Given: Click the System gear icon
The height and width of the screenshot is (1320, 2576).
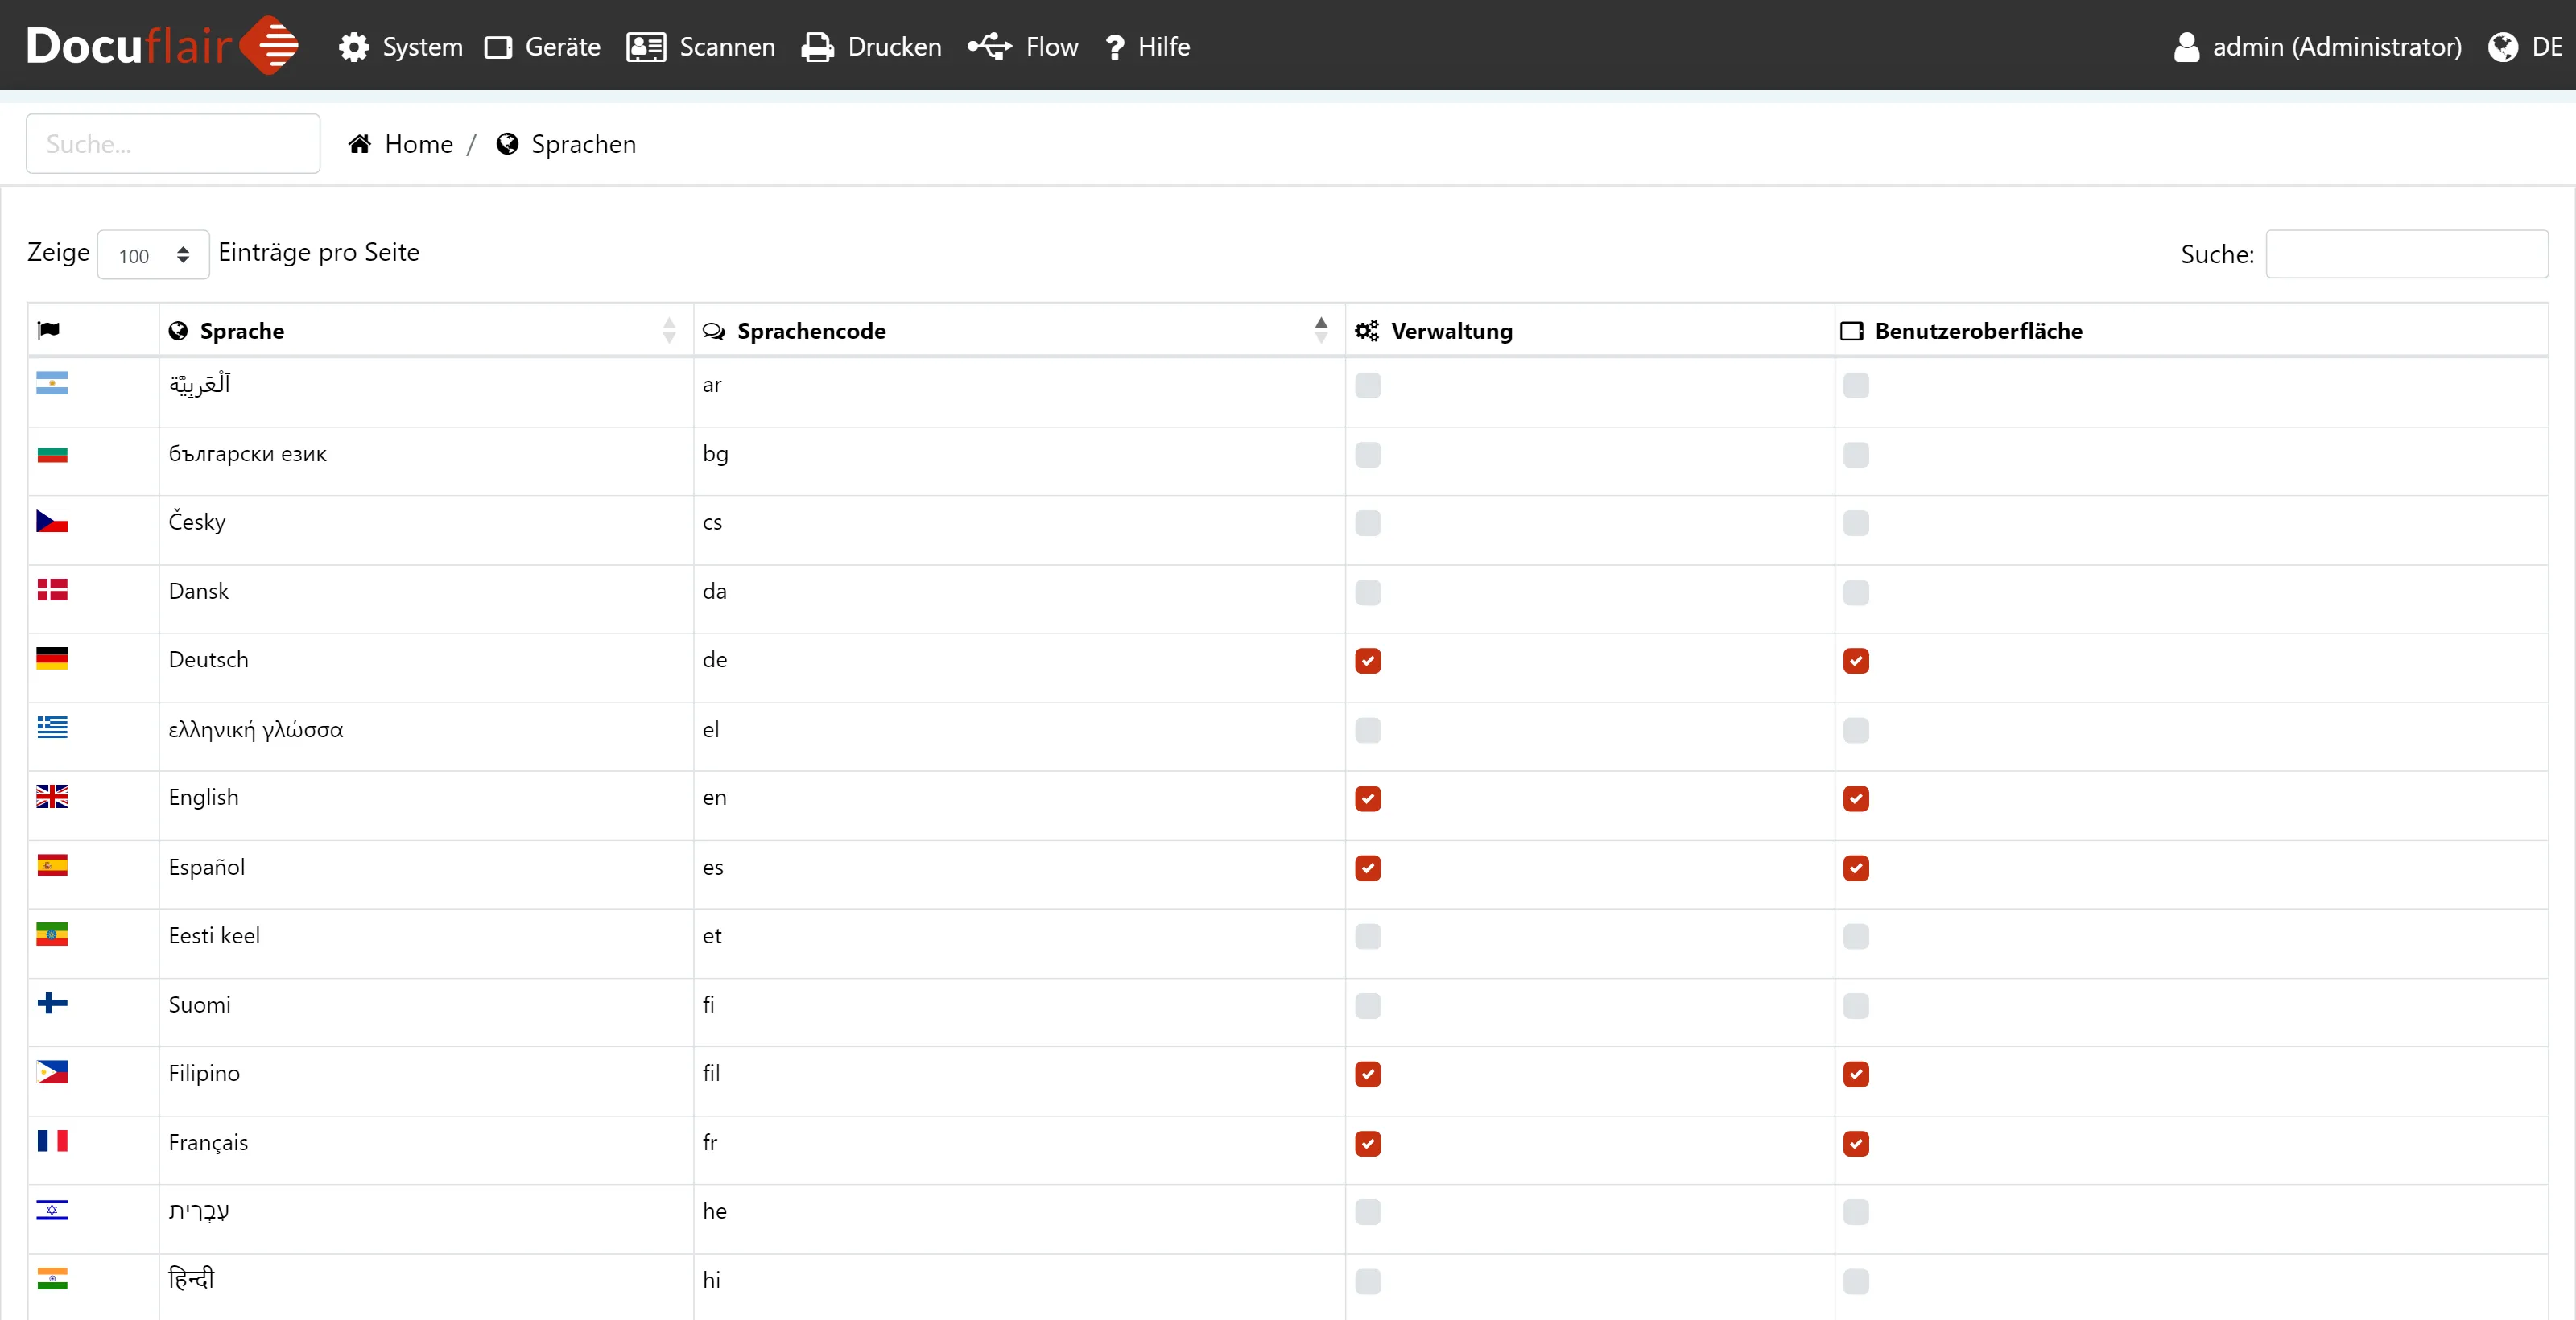Looking at the screenshot, I should [x=354, y=47].
